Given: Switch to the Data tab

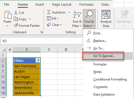Looking at the screenshot, I should 105,4.
